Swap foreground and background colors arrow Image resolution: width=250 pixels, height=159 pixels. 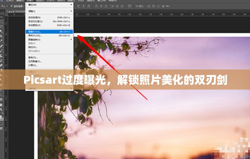pos(2,113)
